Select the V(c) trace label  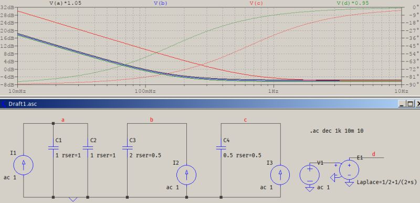pos(256,3)
